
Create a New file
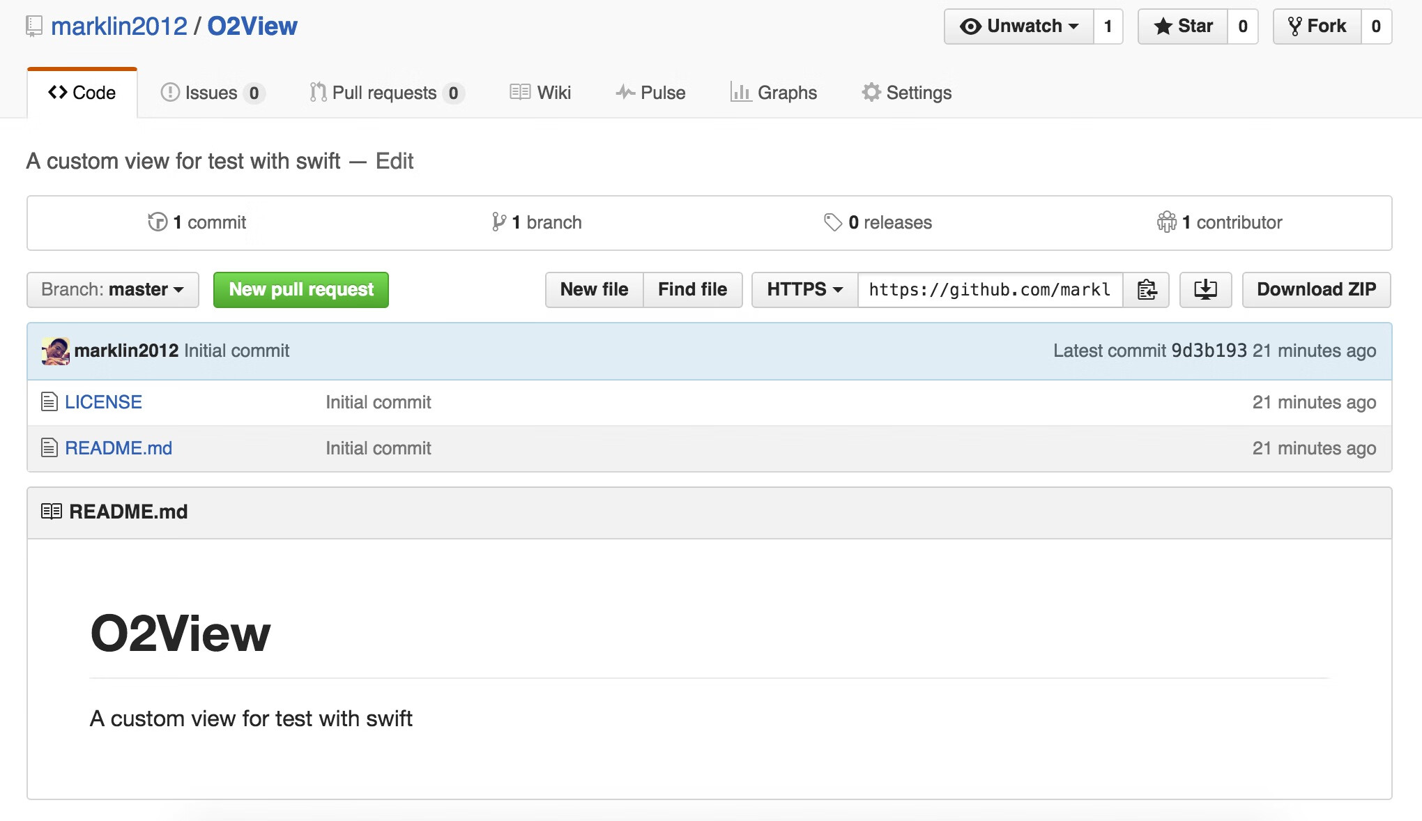(x=595, y=290)
